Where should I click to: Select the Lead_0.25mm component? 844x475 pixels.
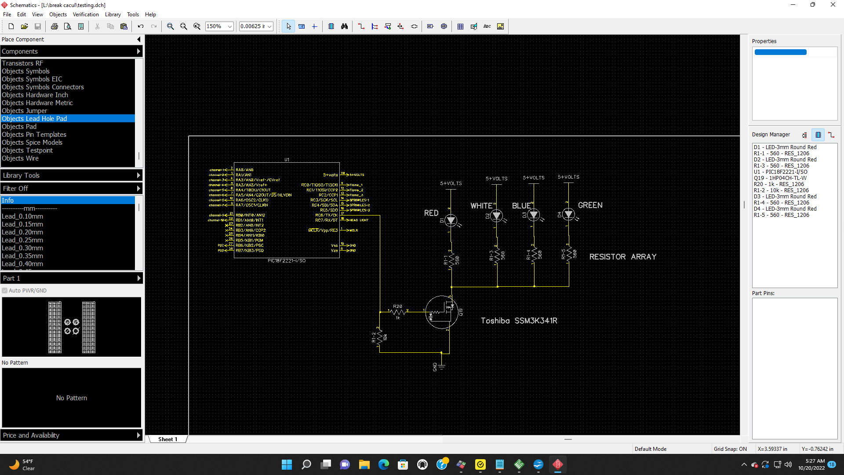point(68,240)
